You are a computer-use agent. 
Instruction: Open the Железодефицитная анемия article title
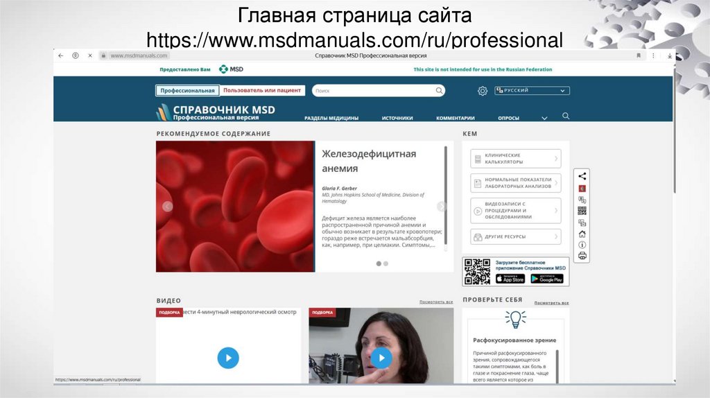tap(369, 161)
